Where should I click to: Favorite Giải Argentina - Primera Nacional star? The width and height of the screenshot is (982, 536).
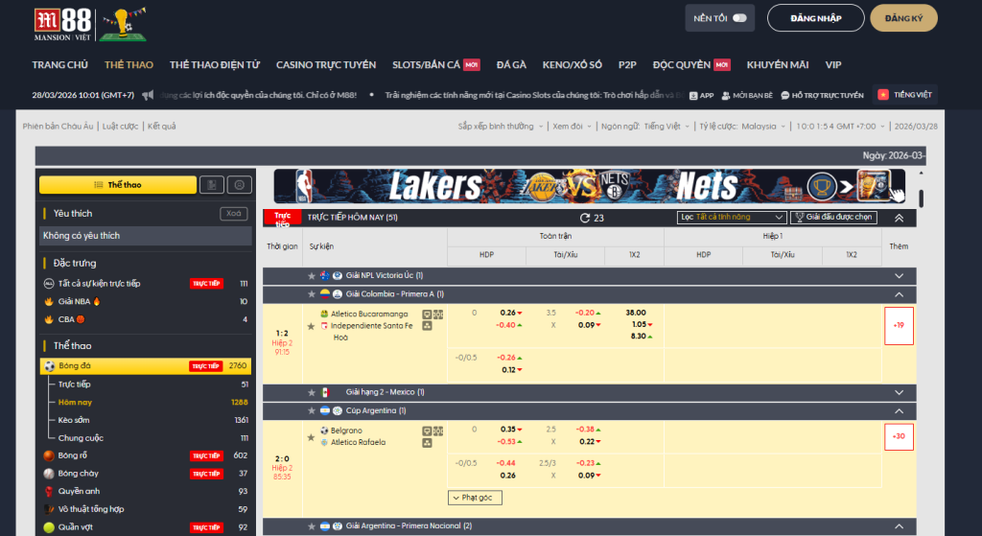(312, 526)
